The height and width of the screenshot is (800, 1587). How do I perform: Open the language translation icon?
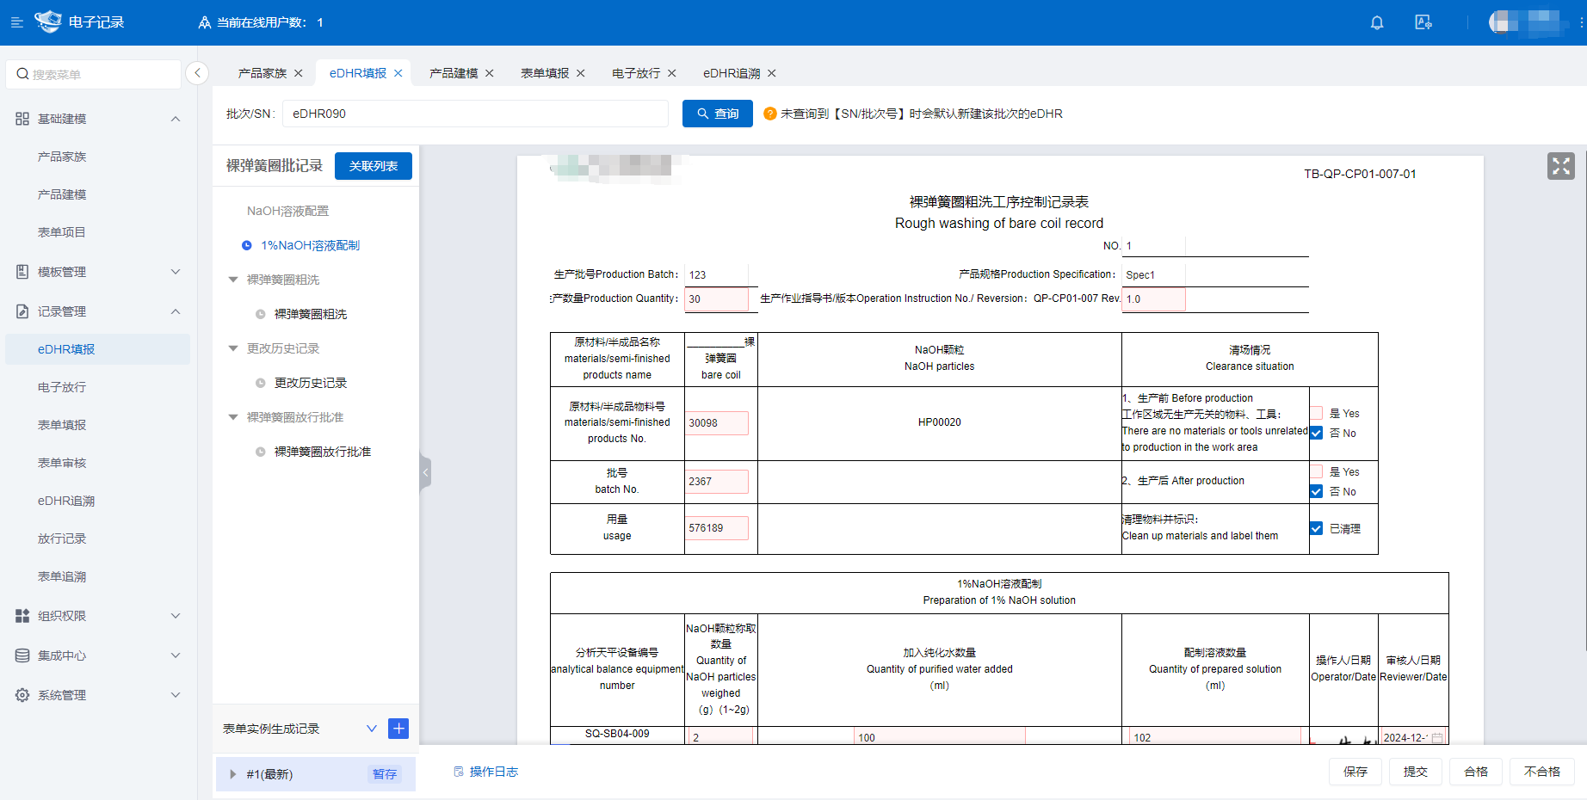click(x=1423, y=22)
